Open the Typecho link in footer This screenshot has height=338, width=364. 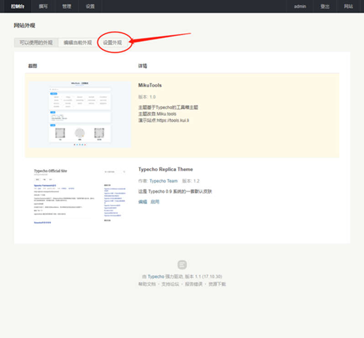(155, 277)
